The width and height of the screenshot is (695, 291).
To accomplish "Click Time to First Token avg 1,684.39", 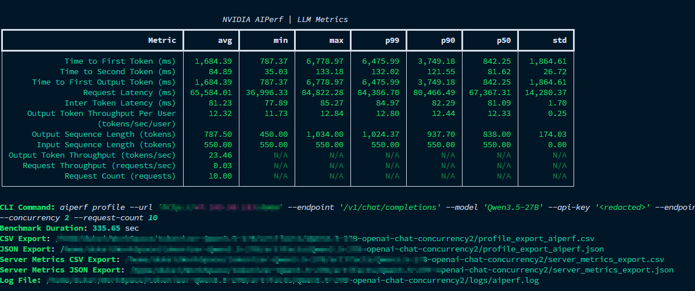I will 213,61.
